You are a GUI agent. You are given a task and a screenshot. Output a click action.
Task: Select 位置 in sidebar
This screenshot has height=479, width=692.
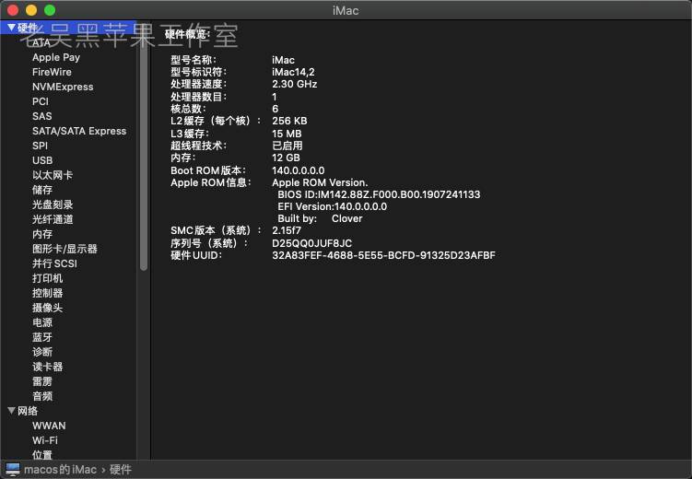[42, 455]
